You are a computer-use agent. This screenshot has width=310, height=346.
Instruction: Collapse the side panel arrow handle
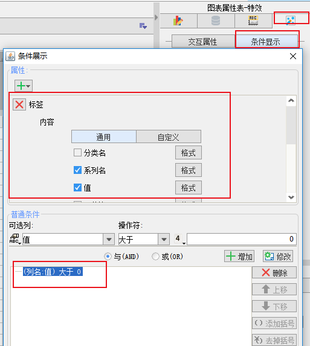coord(157,18)
